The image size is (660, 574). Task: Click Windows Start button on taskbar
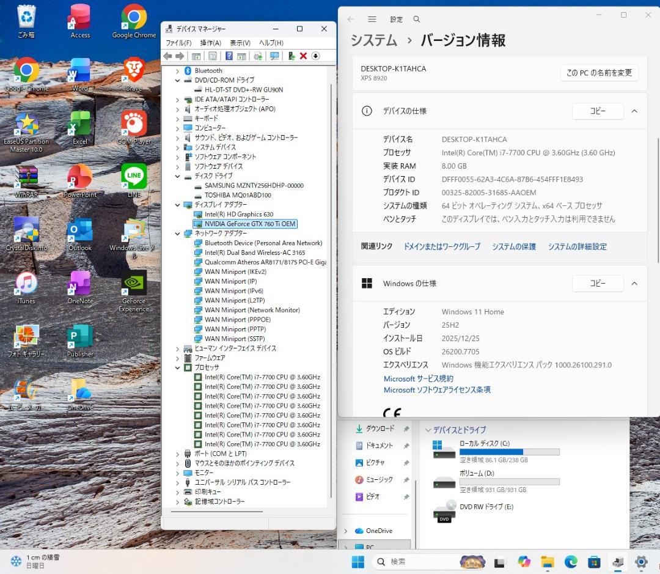(358, 562)
